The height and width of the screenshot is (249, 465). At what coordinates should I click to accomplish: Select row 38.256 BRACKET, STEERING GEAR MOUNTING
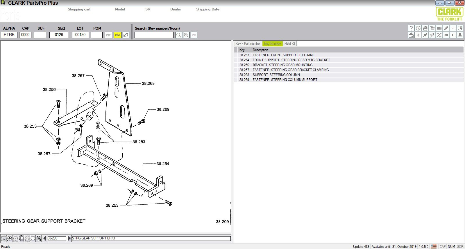(282, 65)
